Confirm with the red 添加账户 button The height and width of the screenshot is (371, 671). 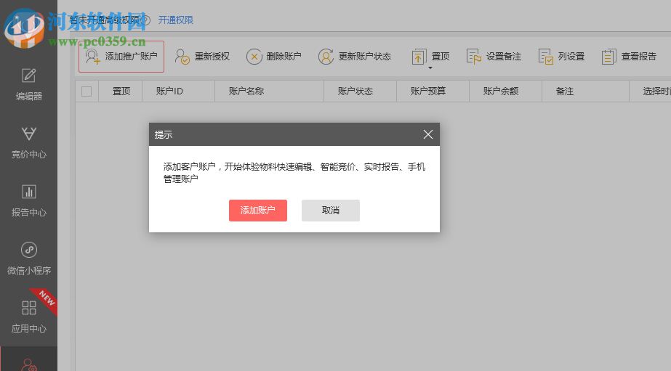click(258, 211)
